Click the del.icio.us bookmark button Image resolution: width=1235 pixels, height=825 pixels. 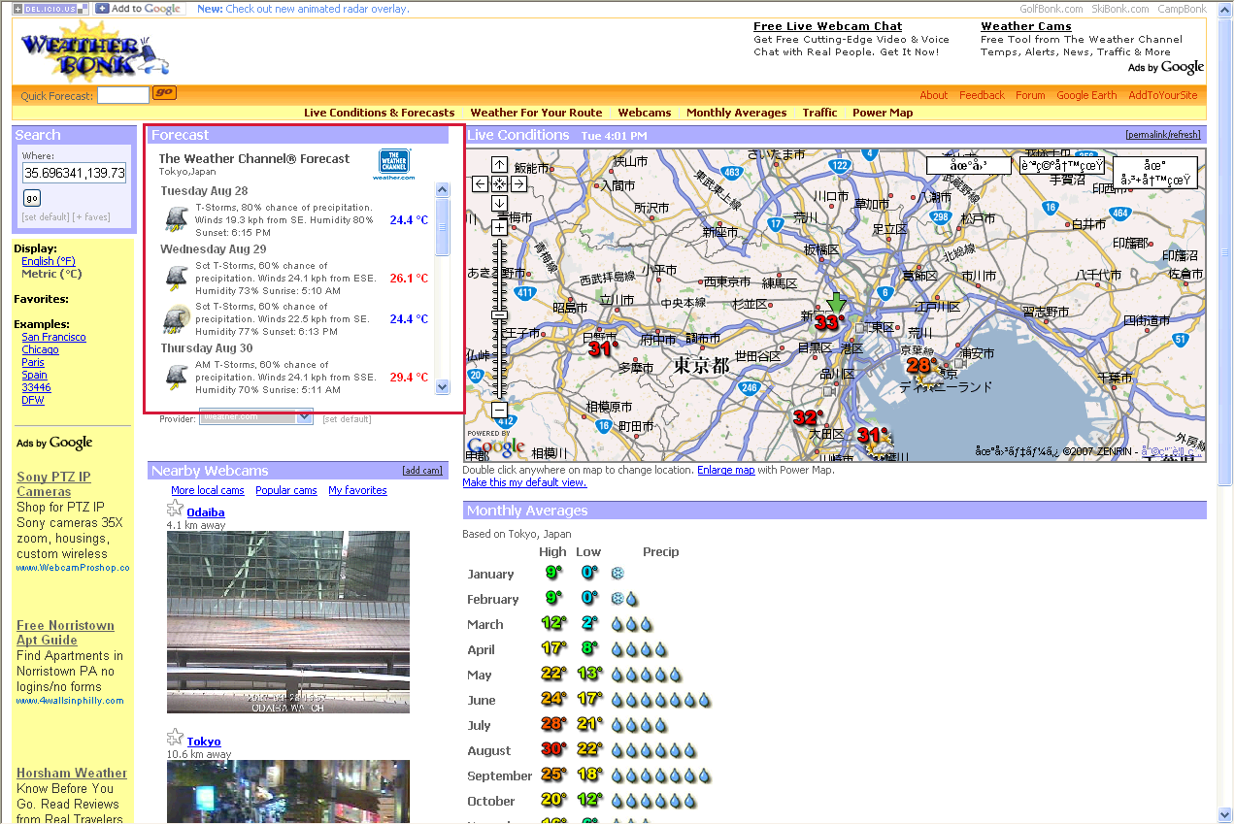[x=50, y=9]
